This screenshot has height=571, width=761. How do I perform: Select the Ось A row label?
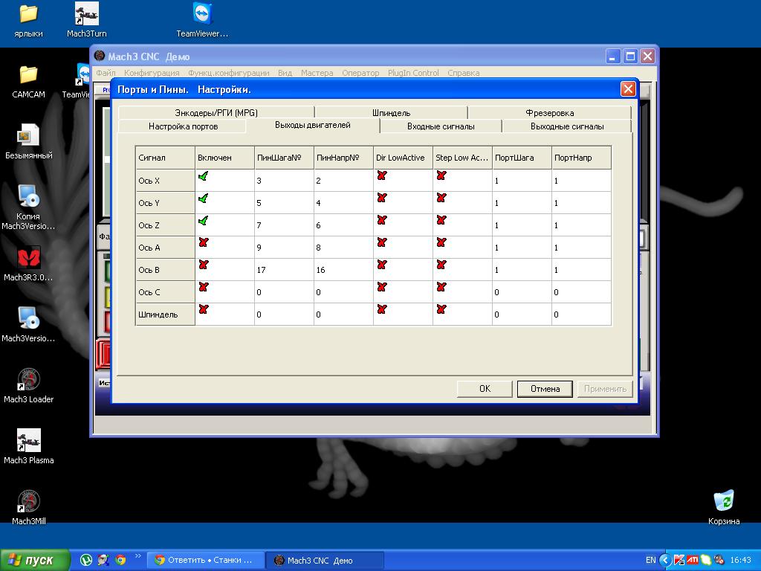pyautogui.click(x=165, y=248)
